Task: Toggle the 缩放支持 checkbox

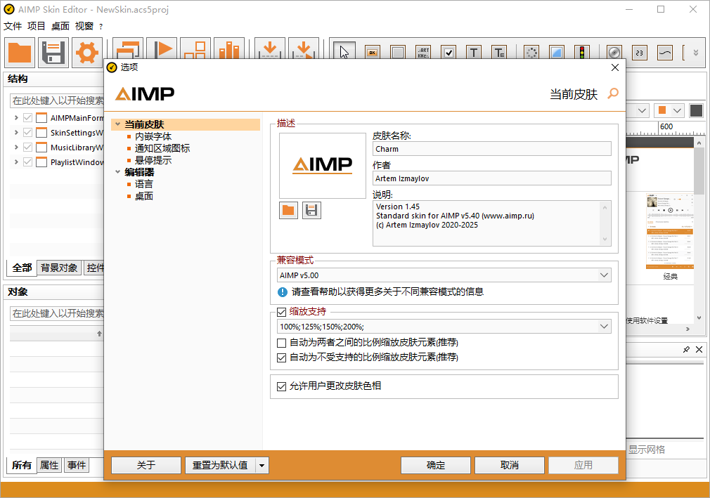Action: tap(280, 311)
